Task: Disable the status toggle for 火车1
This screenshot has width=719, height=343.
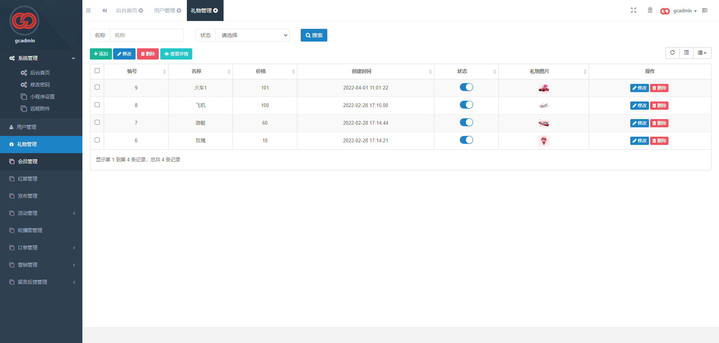Action: tap(466, 87)
